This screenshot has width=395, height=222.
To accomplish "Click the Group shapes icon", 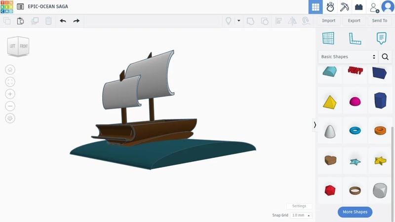I will point(250,21).
